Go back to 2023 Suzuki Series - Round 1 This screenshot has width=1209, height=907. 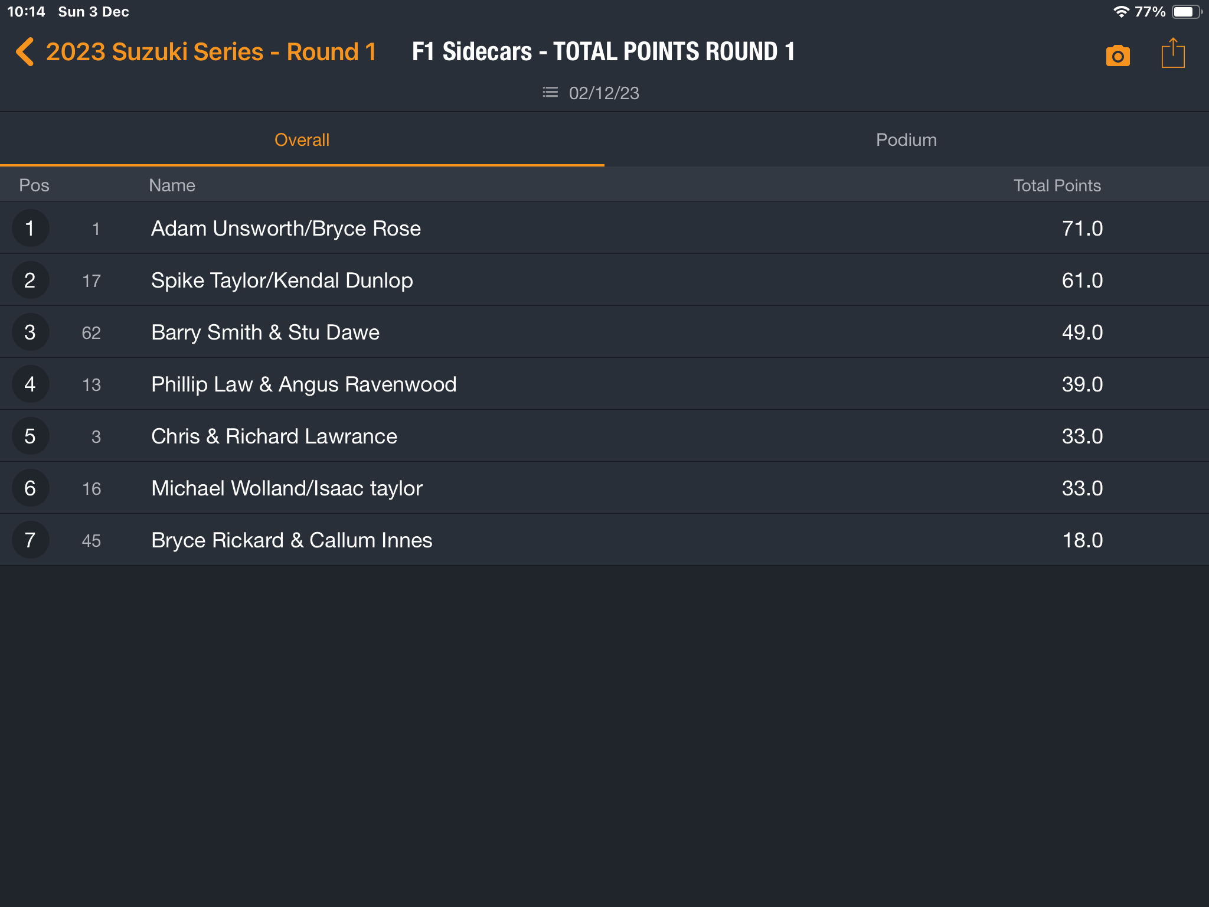click(x=211, y=52)
